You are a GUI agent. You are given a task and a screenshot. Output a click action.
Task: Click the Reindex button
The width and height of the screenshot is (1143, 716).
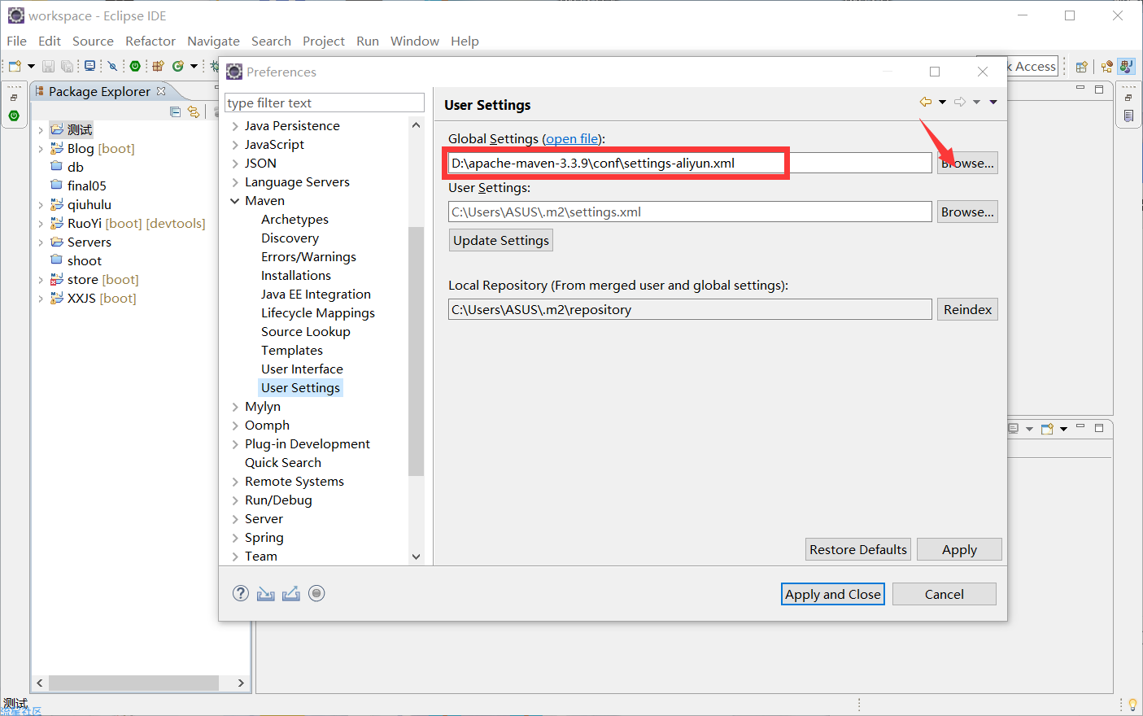[967, 309]
